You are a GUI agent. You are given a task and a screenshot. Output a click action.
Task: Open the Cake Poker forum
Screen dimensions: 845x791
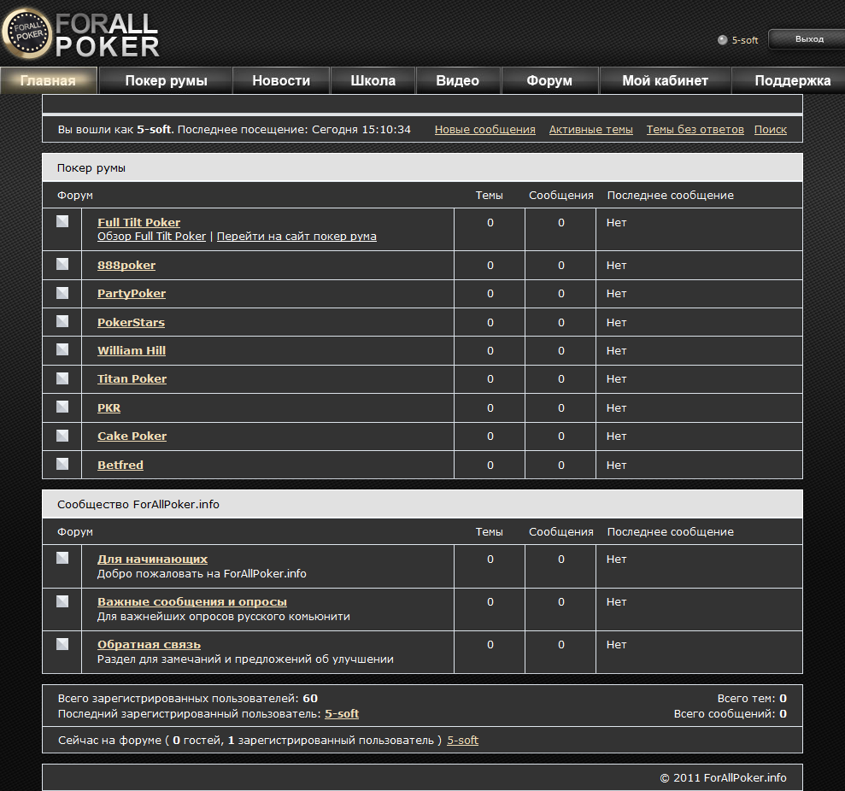coord(132,436)
